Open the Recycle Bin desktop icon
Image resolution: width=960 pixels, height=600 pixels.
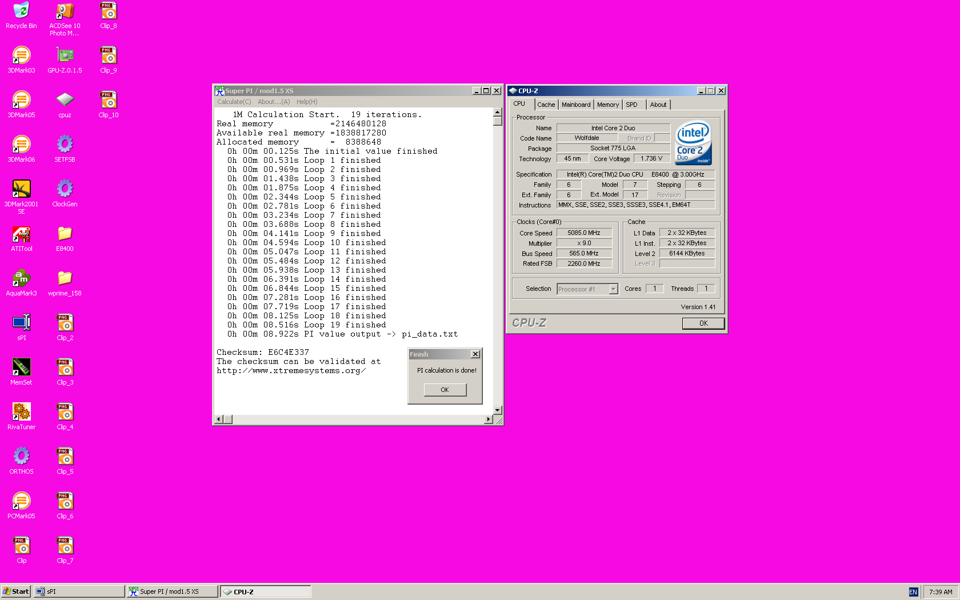[x=21, y=15]
